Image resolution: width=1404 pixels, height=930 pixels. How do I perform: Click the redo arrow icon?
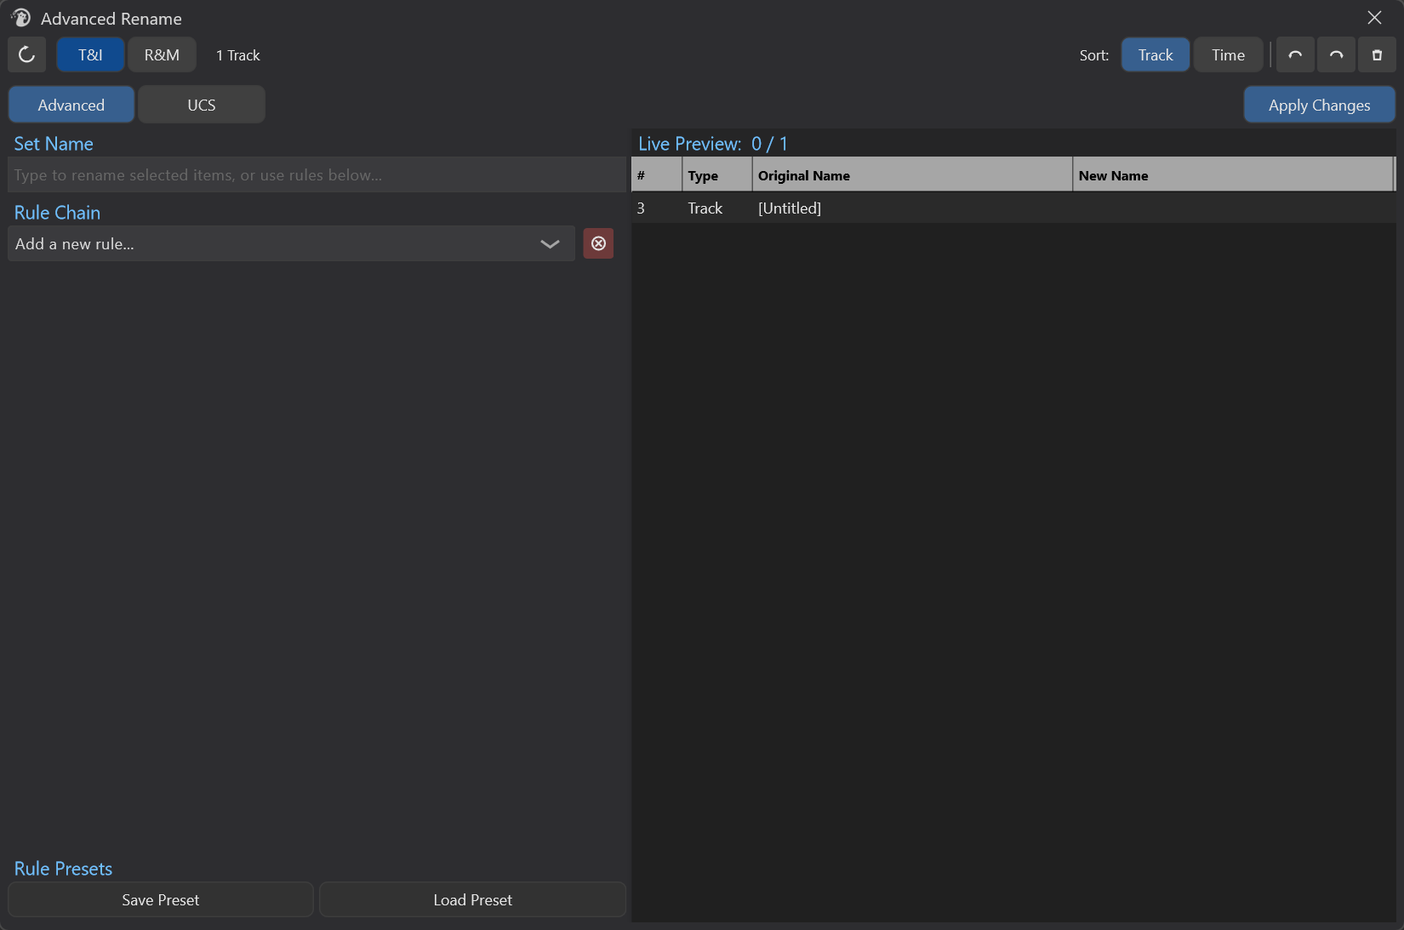click(x=1336, y=54)
